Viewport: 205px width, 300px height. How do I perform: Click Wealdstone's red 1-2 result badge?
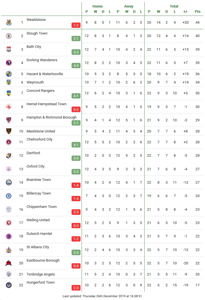pyautogui.click(x=76, y=25)
